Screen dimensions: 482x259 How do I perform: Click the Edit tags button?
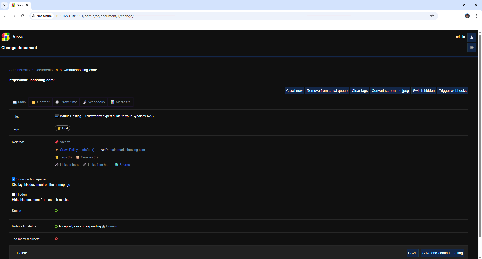click(x=62, y=128)
